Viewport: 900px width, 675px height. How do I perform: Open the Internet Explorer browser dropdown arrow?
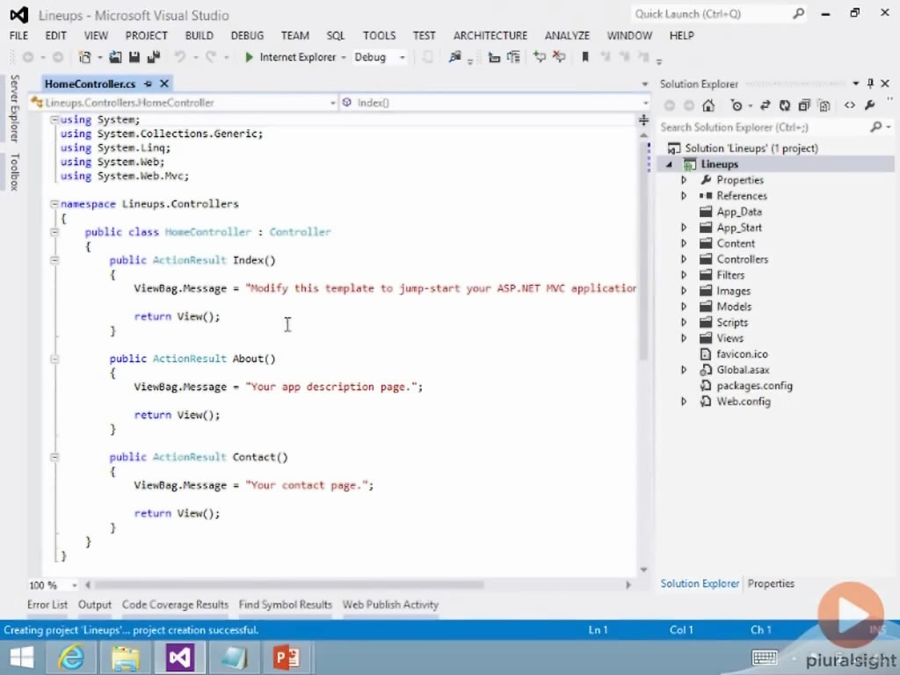click(344, 57)
